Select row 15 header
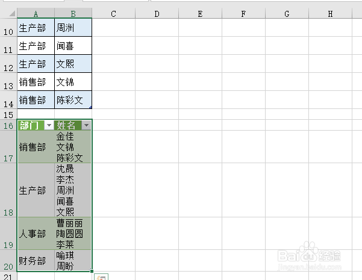362x280 pixels. click(x=8, y=114)
